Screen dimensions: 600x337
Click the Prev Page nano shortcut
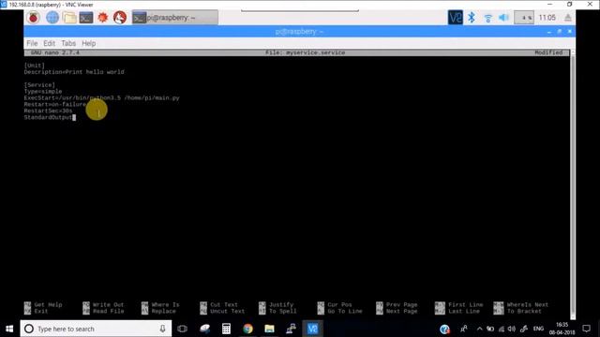pyautogui.click(x=397, y=304)
